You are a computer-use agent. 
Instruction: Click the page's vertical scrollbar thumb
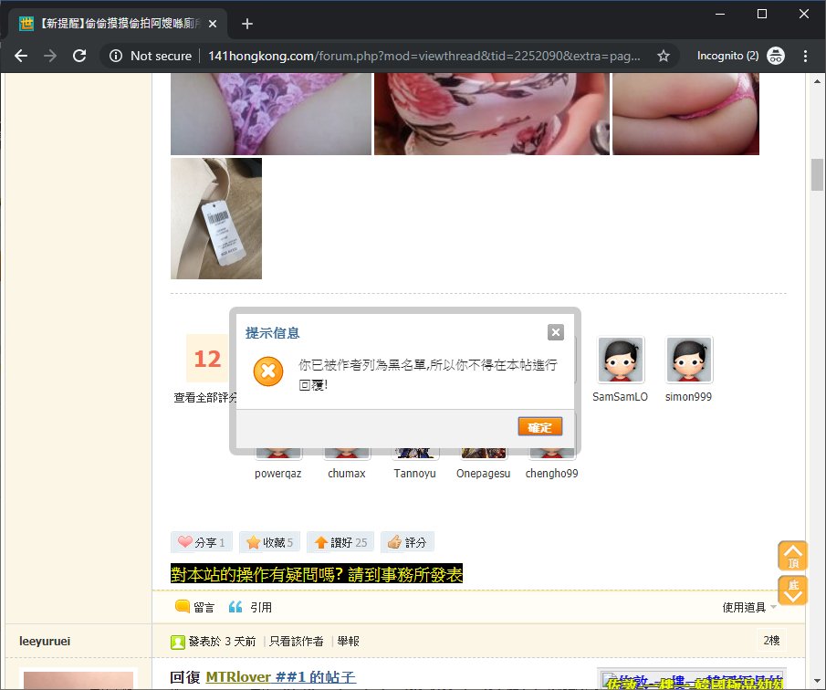coord(817,173)
